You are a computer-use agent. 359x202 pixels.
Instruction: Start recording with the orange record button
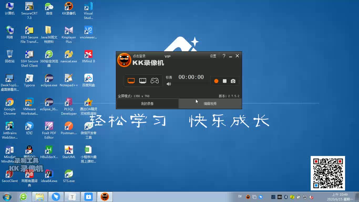[216, 81]
